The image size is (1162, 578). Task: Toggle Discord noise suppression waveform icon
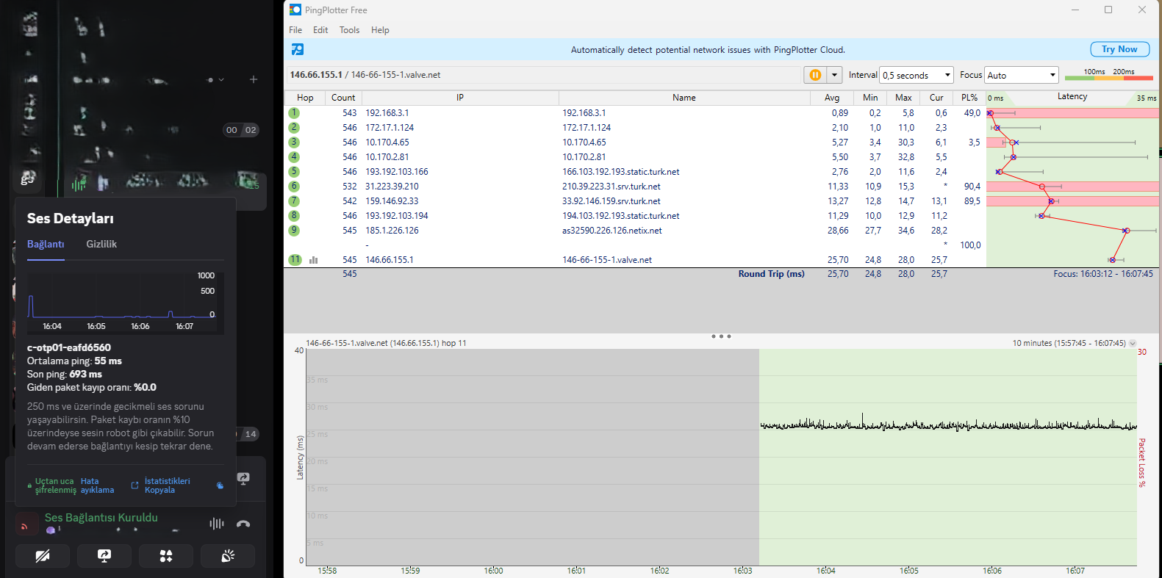pos(216,524)
